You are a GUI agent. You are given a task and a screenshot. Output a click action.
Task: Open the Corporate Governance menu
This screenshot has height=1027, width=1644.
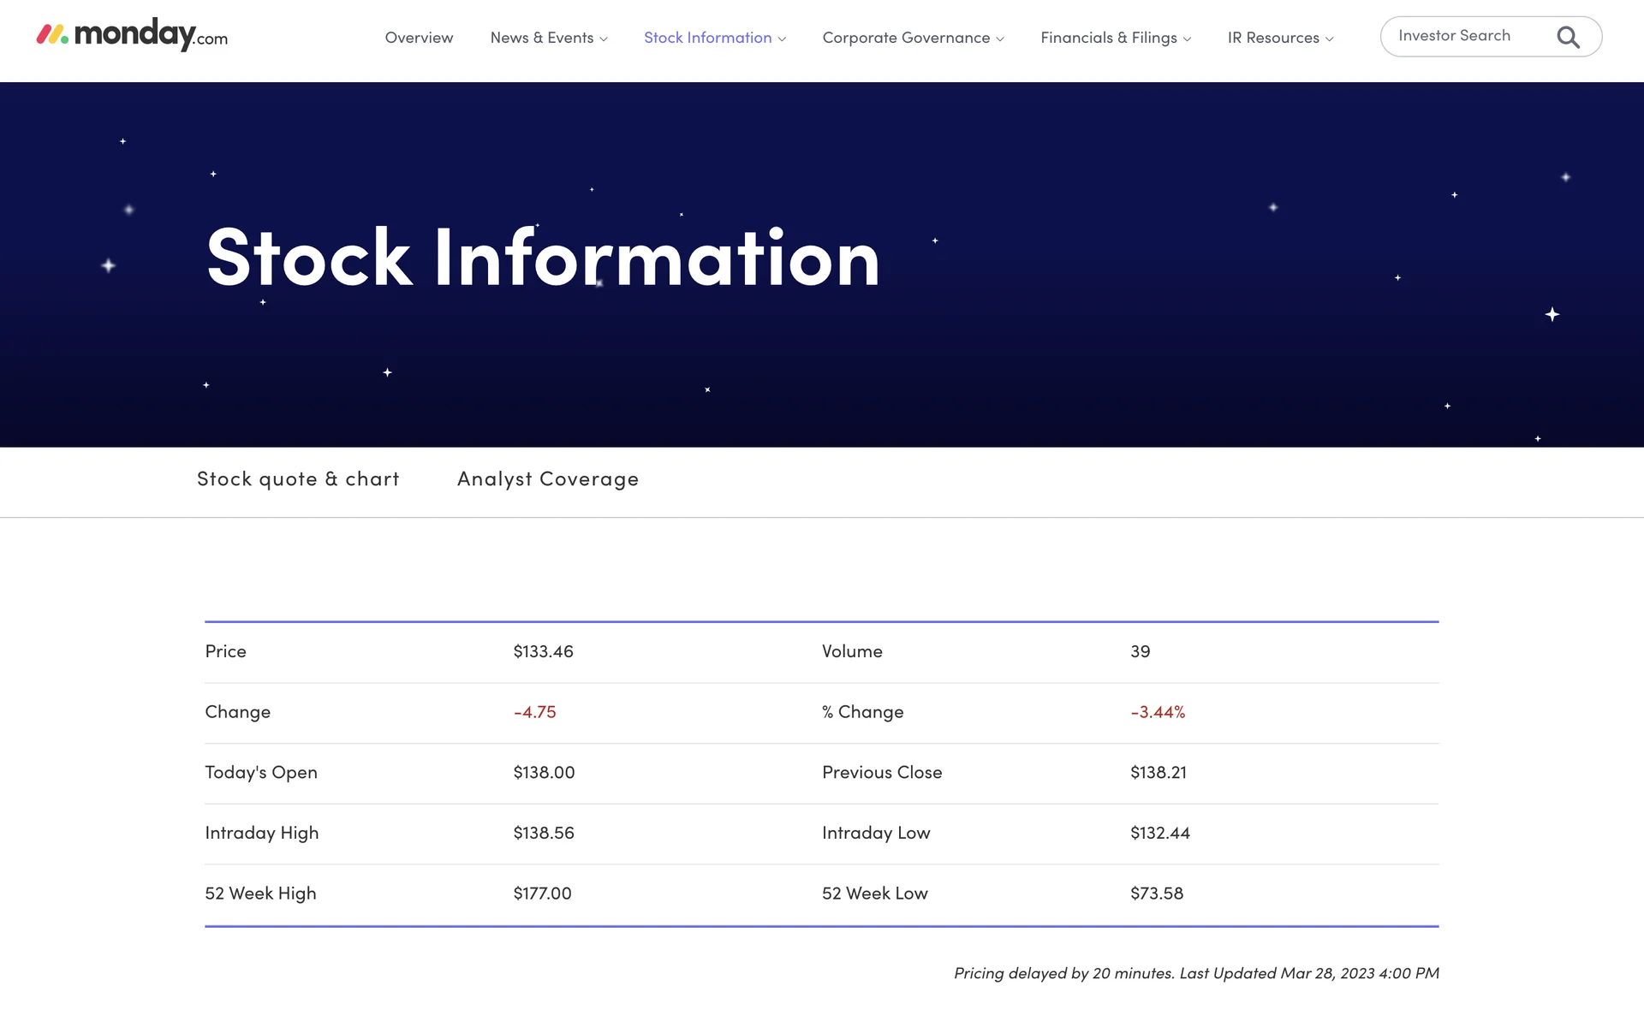point(905,38)
